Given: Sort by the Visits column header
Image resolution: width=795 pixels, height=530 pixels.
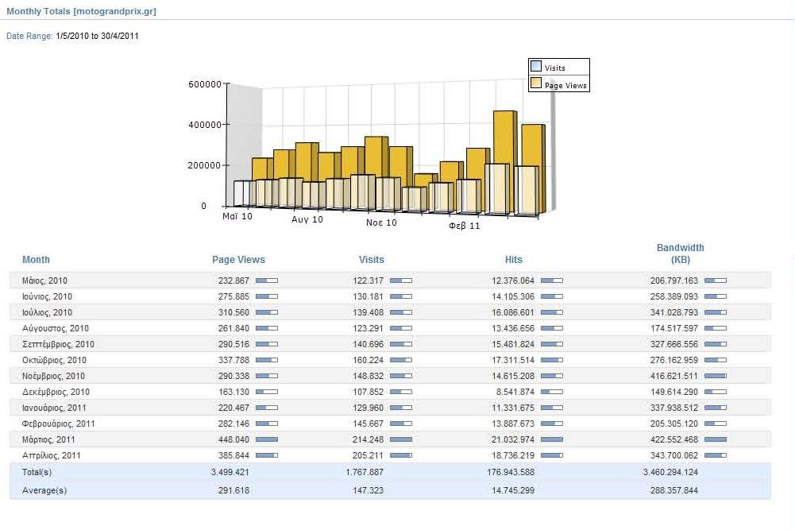Looking at the screenshot, I should pyautogui.click(x=371, y=260).
